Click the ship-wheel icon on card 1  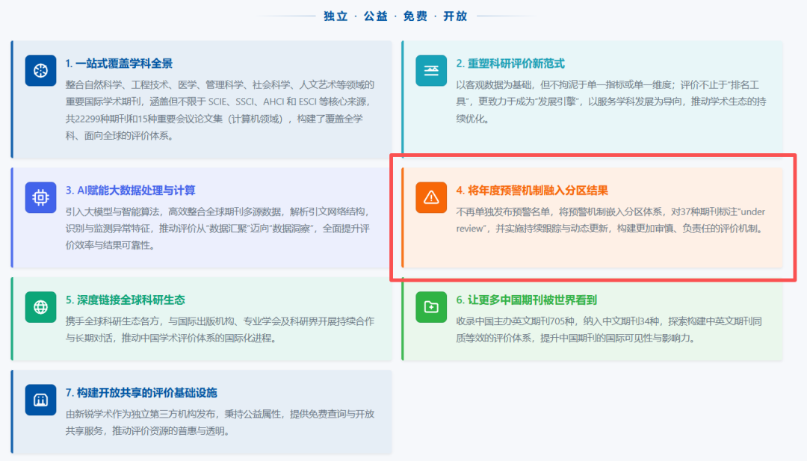pyautogui.click(x=40, y=70)
